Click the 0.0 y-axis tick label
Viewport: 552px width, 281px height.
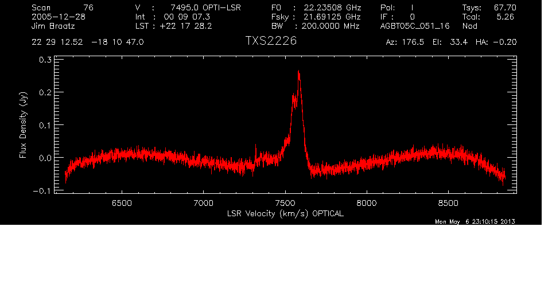point(45,158)
